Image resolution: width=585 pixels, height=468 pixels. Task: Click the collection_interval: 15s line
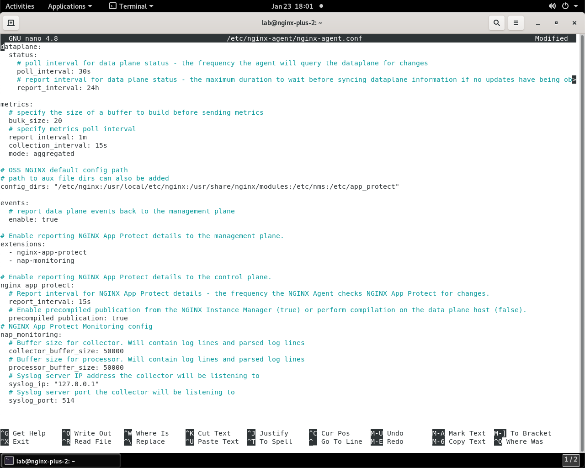[58, 145]
